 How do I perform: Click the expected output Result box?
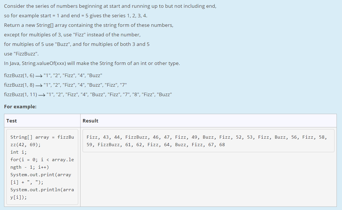206,141
